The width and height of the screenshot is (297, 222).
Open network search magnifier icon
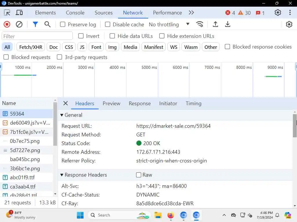(x=47, y=24)
